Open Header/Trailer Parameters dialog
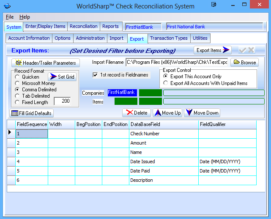Viewport: 271px width, 219px height. coord(45,63)
